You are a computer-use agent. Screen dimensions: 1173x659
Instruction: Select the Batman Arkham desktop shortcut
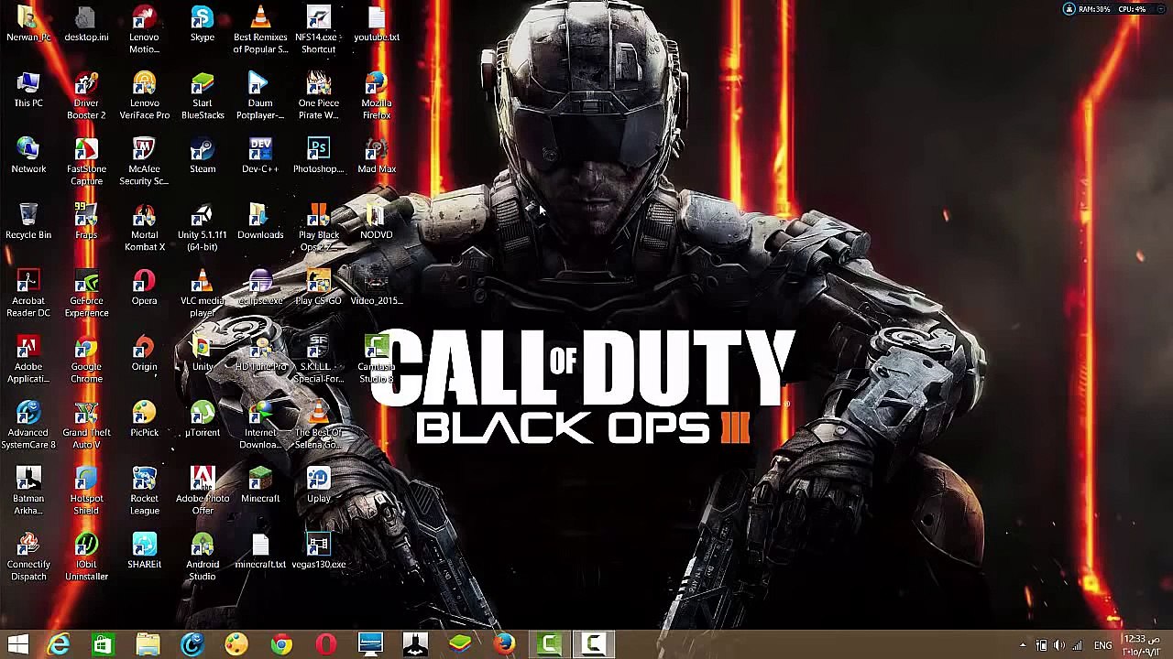[28, 492]
